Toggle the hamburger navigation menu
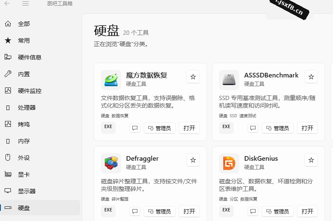Viewport: 333px width, 221px height. point(26,3)
